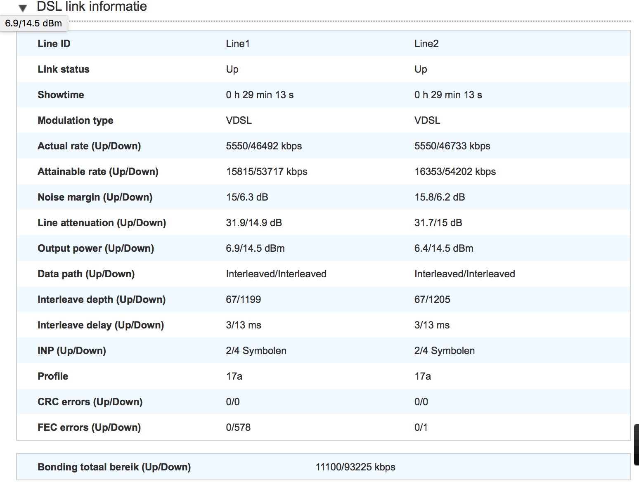Viewport: 639px width, 496px height.
Task: Select CRC errors (Up/Down) label
Action: click(90, 402)
